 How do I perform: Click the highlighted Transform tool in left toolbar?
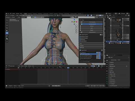[x=7, y=33]
